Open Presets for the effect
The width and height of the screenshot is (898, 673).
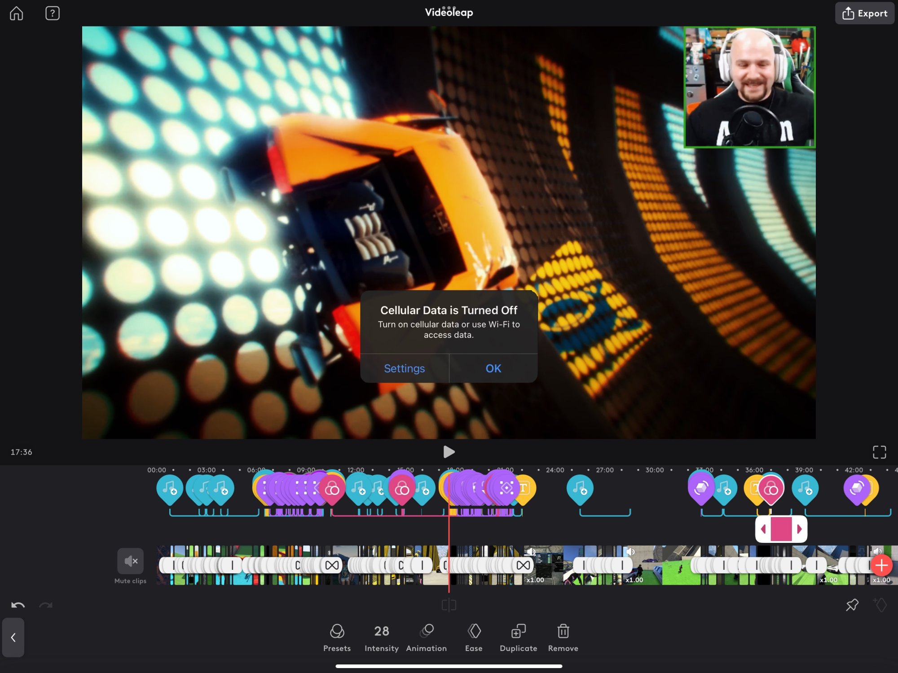click(337, 638)
